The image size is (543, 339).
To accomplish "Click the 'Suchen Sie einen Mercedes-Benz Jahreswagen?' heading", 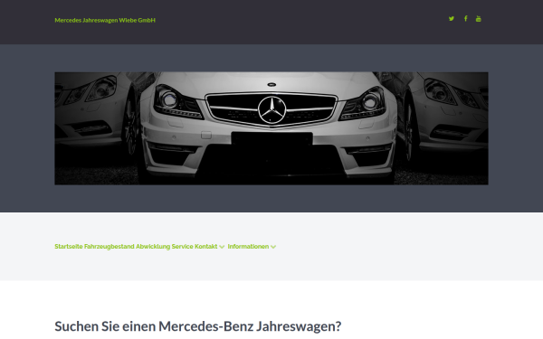I will click(198, 326).
